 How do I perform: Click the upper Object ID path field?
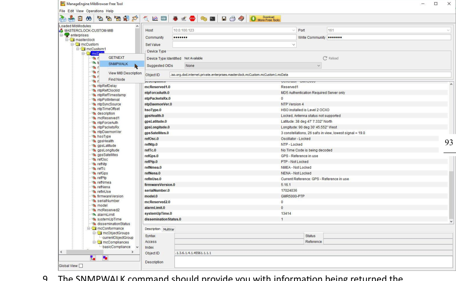pyautogui.click(x=310, y=75)
